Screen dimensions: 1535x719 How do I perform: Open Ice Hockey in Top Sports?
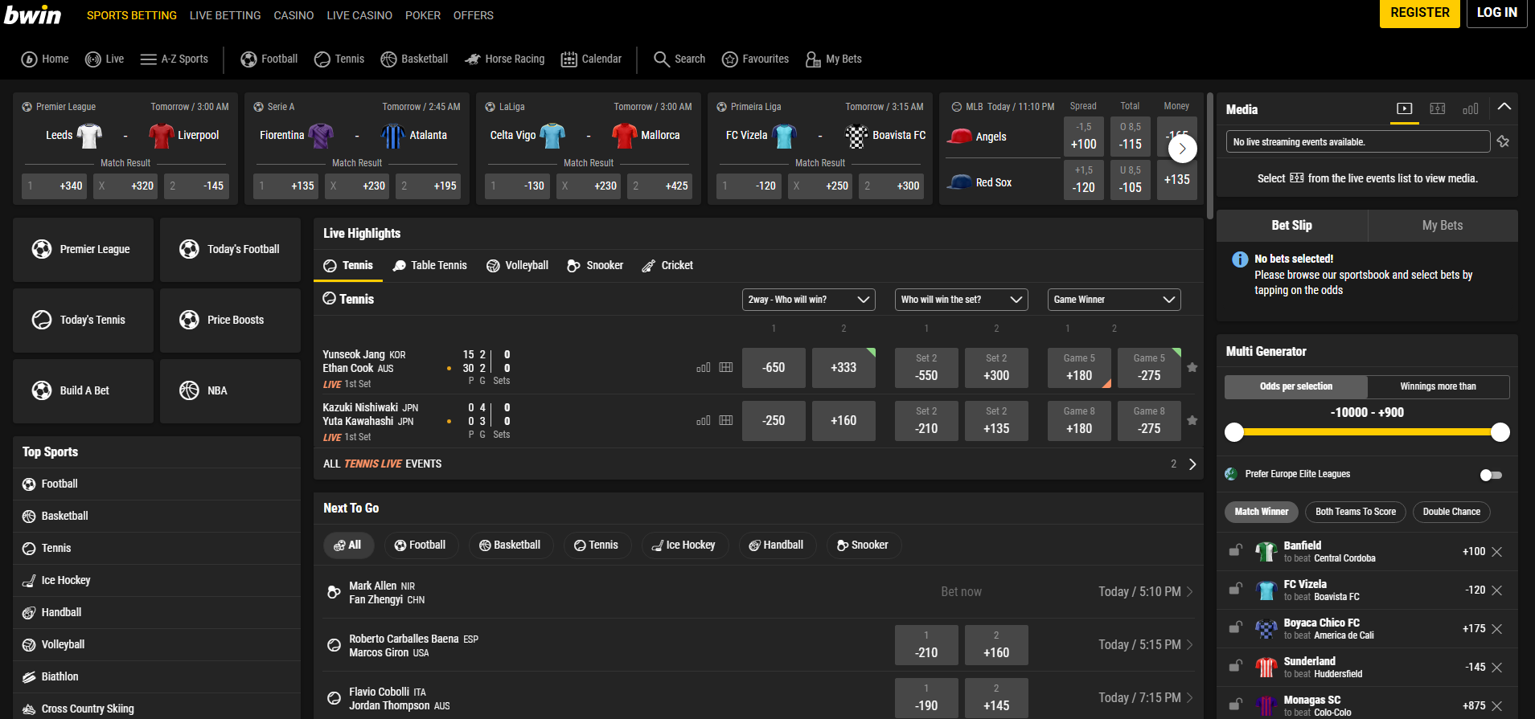tap(157, 580)
